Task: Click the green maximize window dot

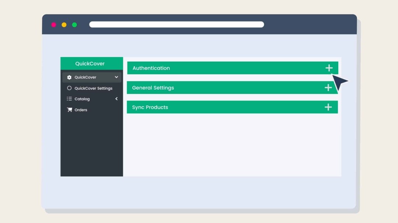Action: tap(74, 25)
